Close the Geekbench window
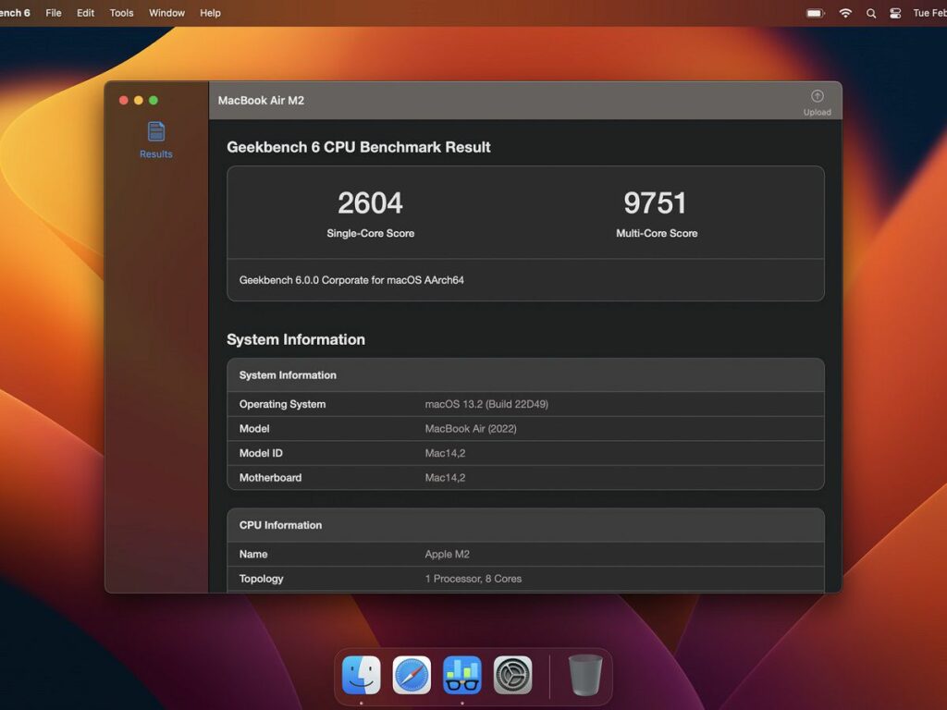The width and height of the screenshot is (947, 710). click(123, 100)
